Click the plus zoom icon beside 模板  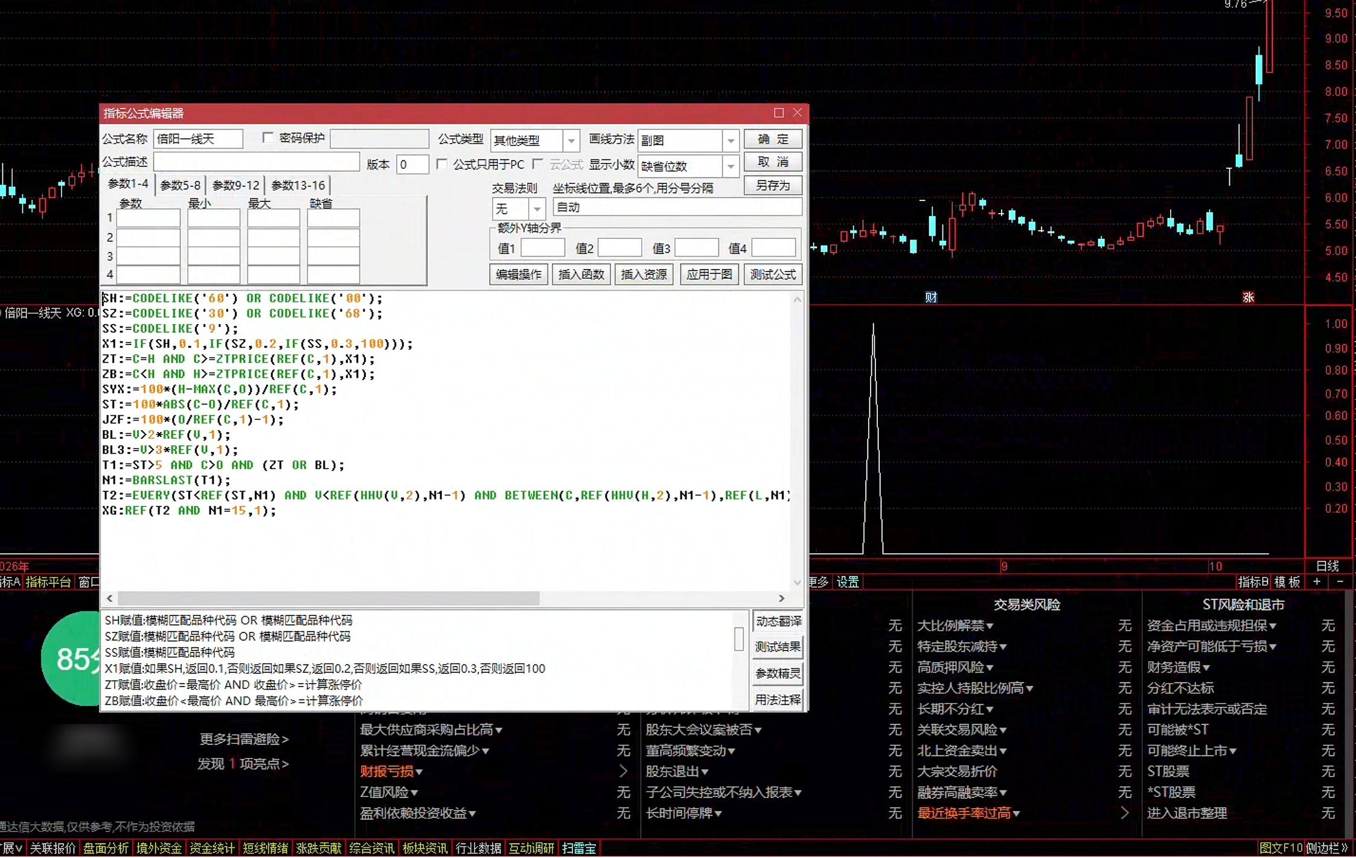[x=1317, y=582]
